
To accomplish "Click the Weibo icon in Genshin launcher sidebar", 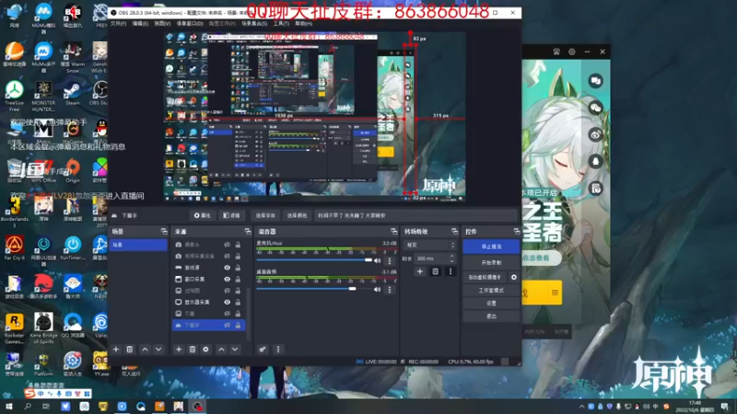I will tap(595, 134).
